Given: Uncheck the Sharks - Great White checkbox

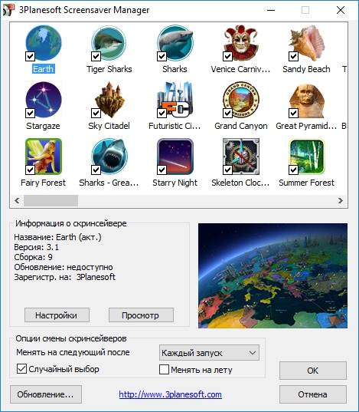Looking at the screenshot, I should (96, 170).
